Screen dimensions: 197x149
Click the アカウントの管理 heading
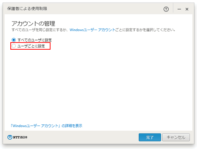pos(33,24)
